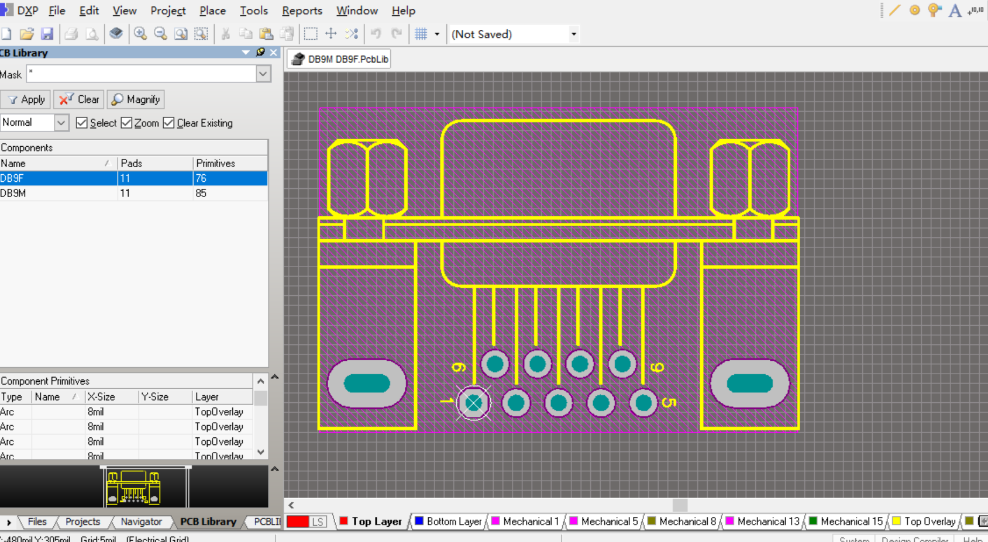Open an existing document via folder icon

tap(26, 34)
